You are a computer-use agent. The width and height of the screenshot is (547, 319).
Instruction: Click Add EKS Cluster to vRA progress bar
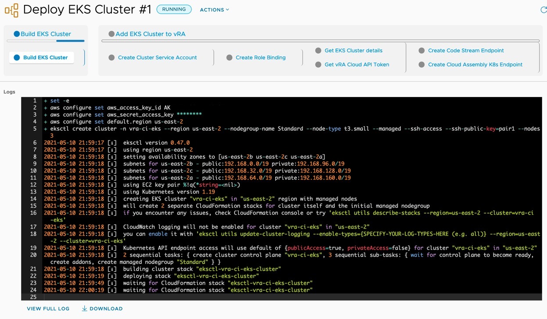[x=320, y=41]
